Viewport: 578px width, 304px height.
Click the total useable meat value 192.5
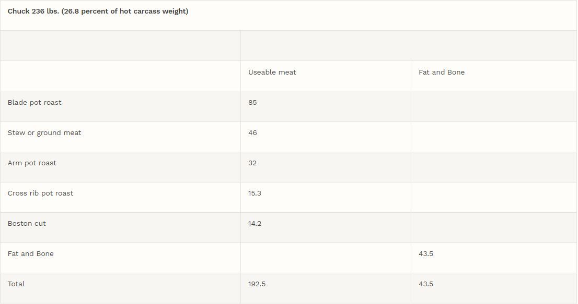(257, 284)
